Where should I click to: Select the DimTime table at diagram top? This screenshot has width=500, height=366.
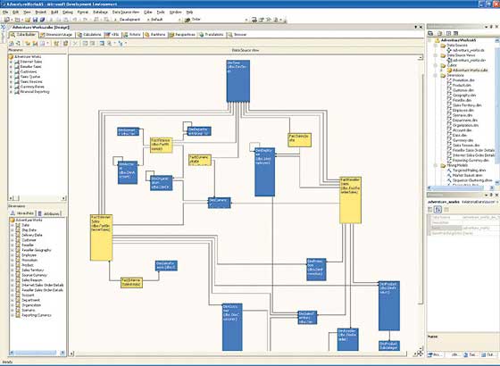pos(237,81)
